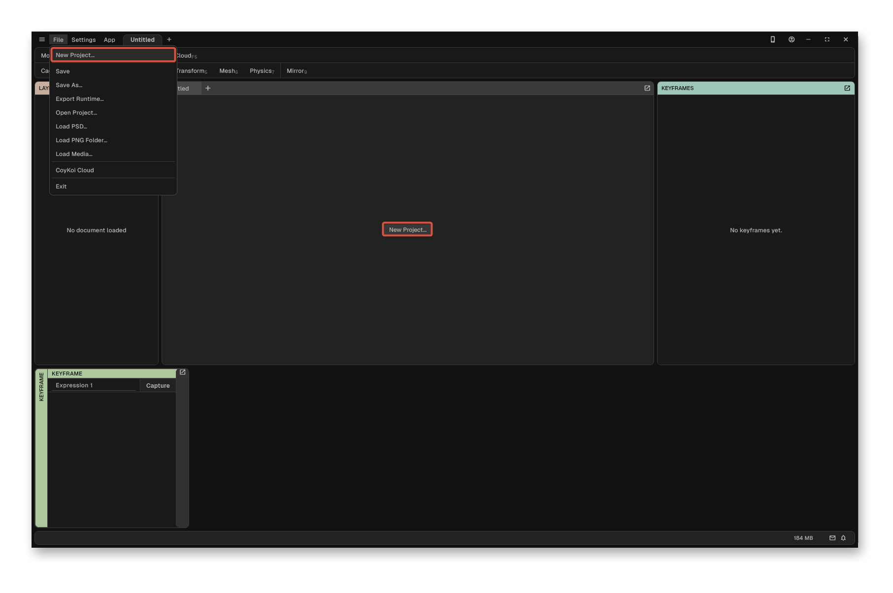This screenshot has height=593, width=893.
Task: Minimize the application window
Action: [x=808, y=39]
